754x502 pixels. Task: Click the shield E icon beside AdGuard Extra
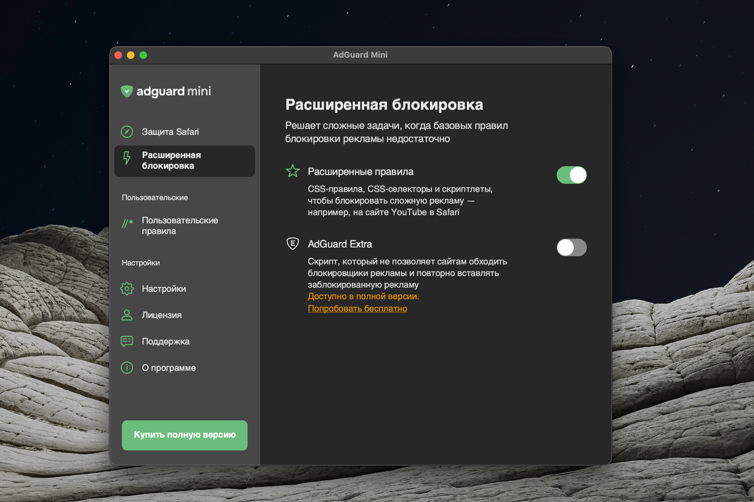click(x=293, y=244)
